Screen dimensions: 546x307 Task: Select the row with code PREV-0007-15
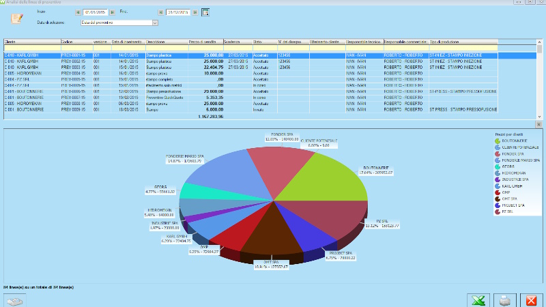coord(250,98)
